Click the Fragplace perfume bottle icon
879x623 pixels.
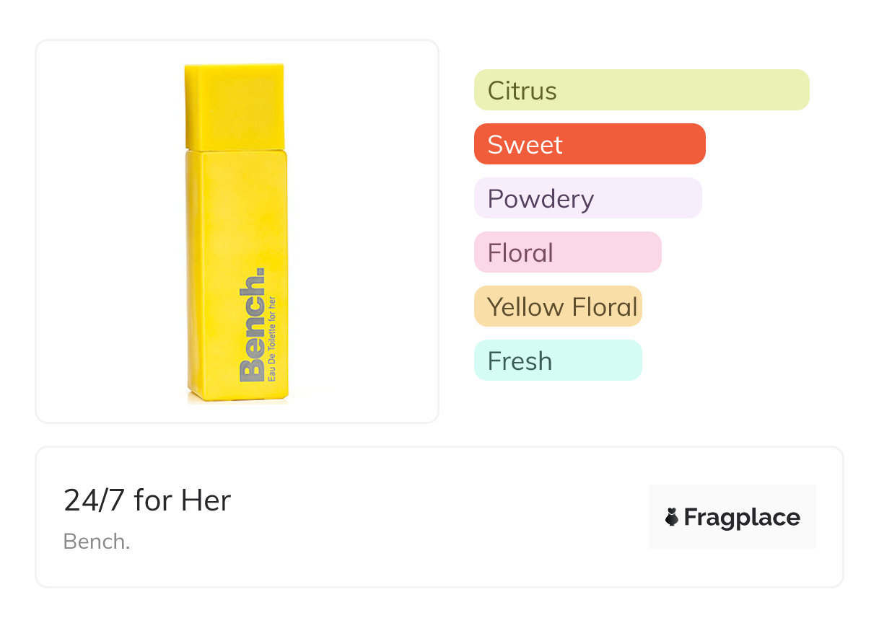pos(672,517)
